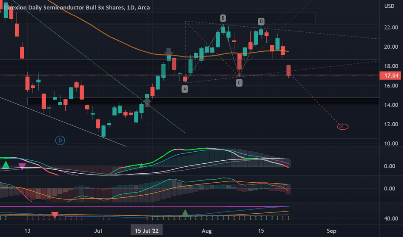Click the Jul label on time axis
The image size is (403, 237).
pos(98,231)
